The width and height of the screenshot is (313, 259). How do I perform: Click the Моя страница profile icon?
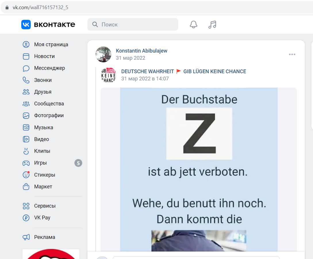point(26,45)
